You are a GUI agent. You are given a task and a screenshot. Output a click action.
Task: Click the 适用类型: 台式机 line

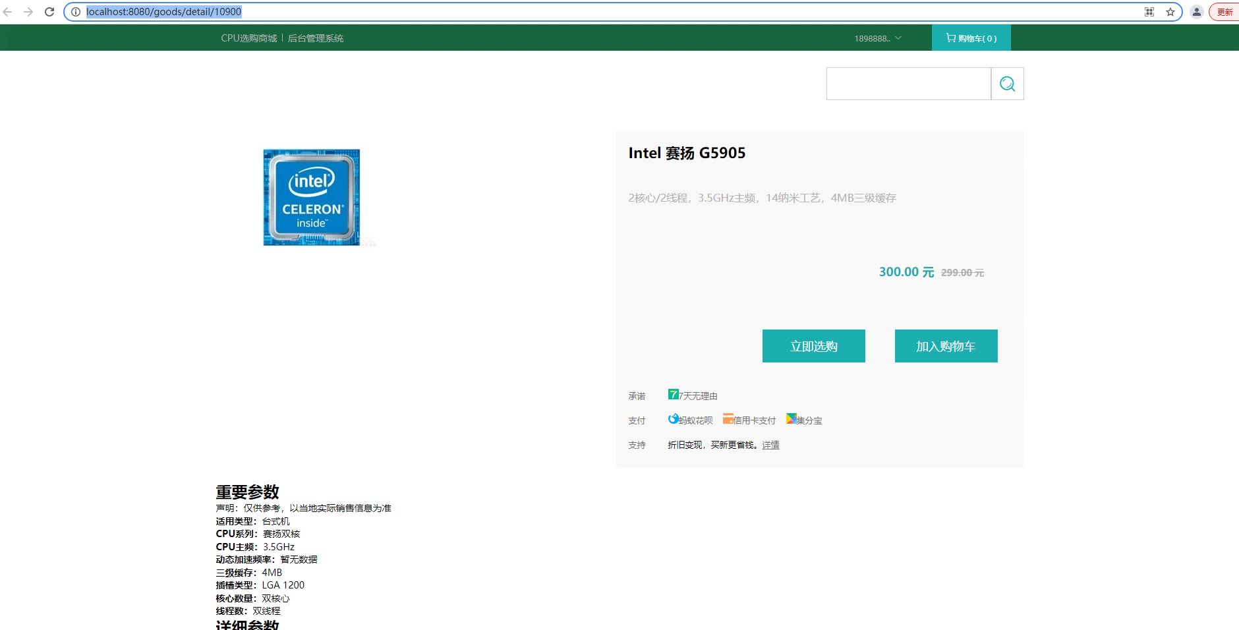pos(252,521)
